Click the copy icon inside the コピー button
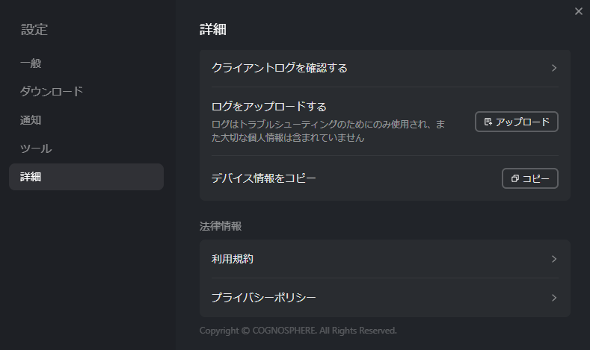 pos(514,179)
